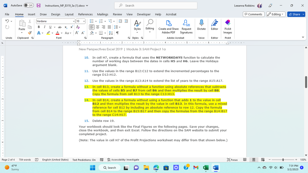Click Request Signatures
Screen dimensions: 308x173
(x=186, y=27)
